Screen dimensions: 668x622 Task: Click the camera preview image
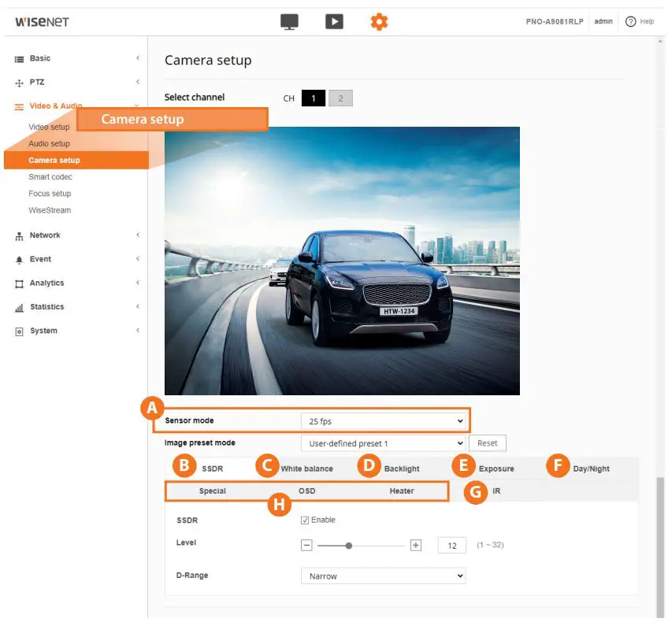tap(342, 261)
